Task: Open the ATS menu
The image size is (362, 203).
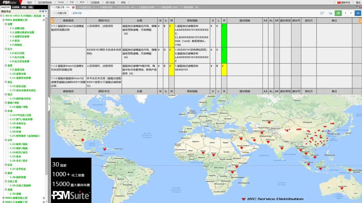Action: coord(82,2)
